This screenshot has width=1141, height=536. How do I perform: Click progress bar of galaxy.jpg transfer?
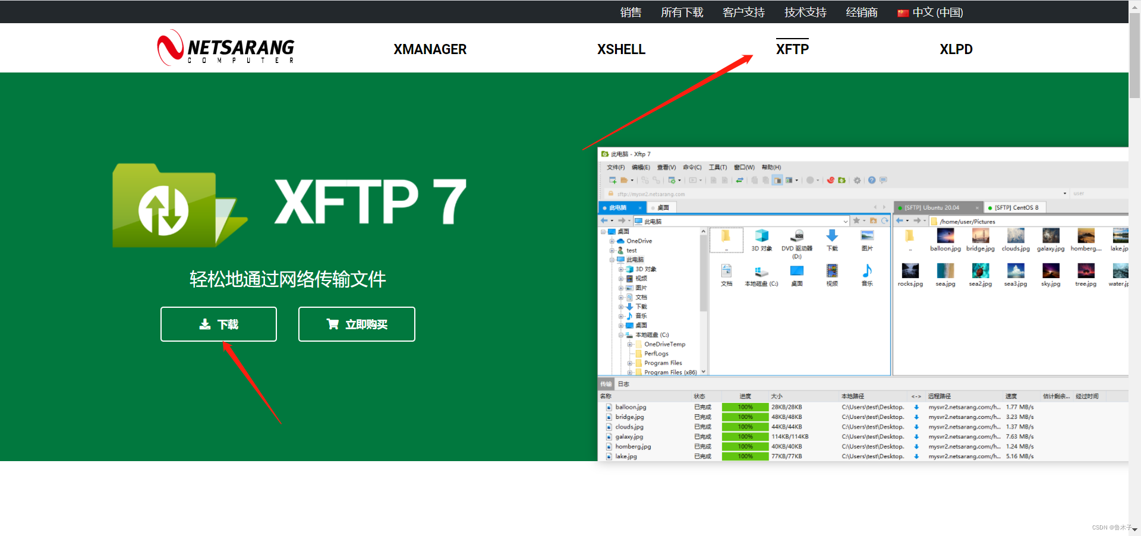coord(745,437)
